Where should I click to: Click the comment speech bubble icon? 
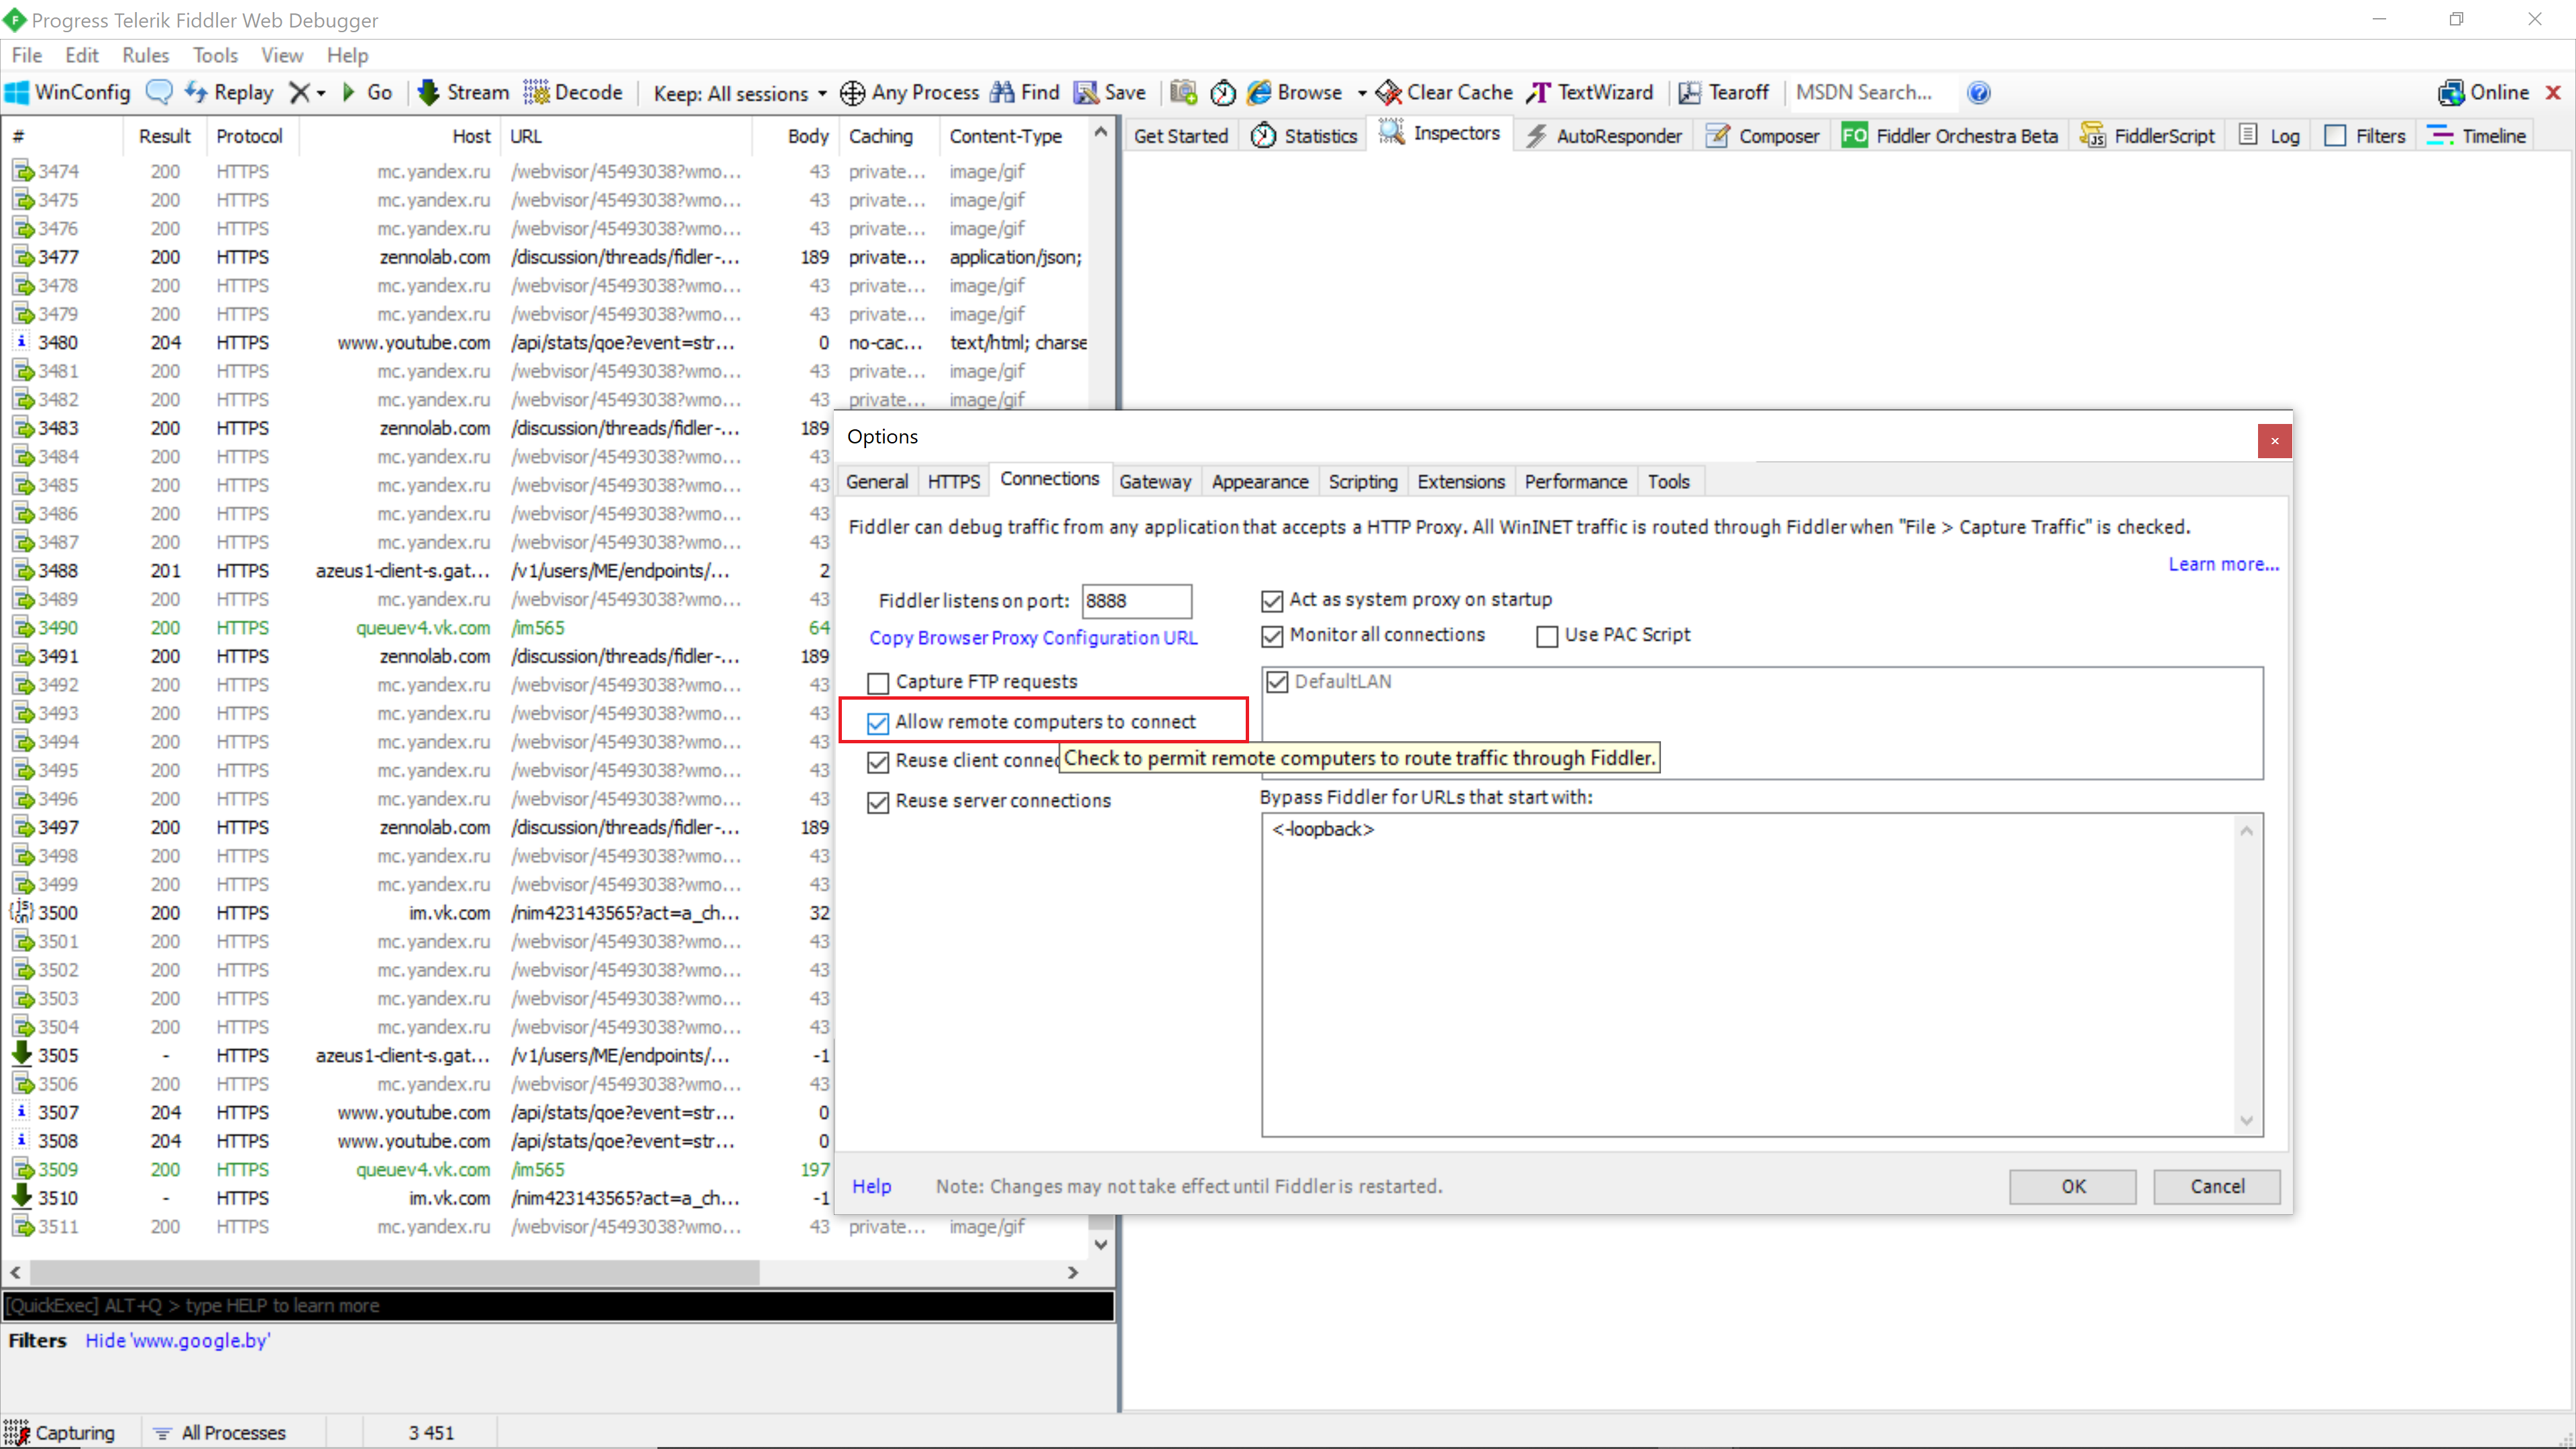159,92
